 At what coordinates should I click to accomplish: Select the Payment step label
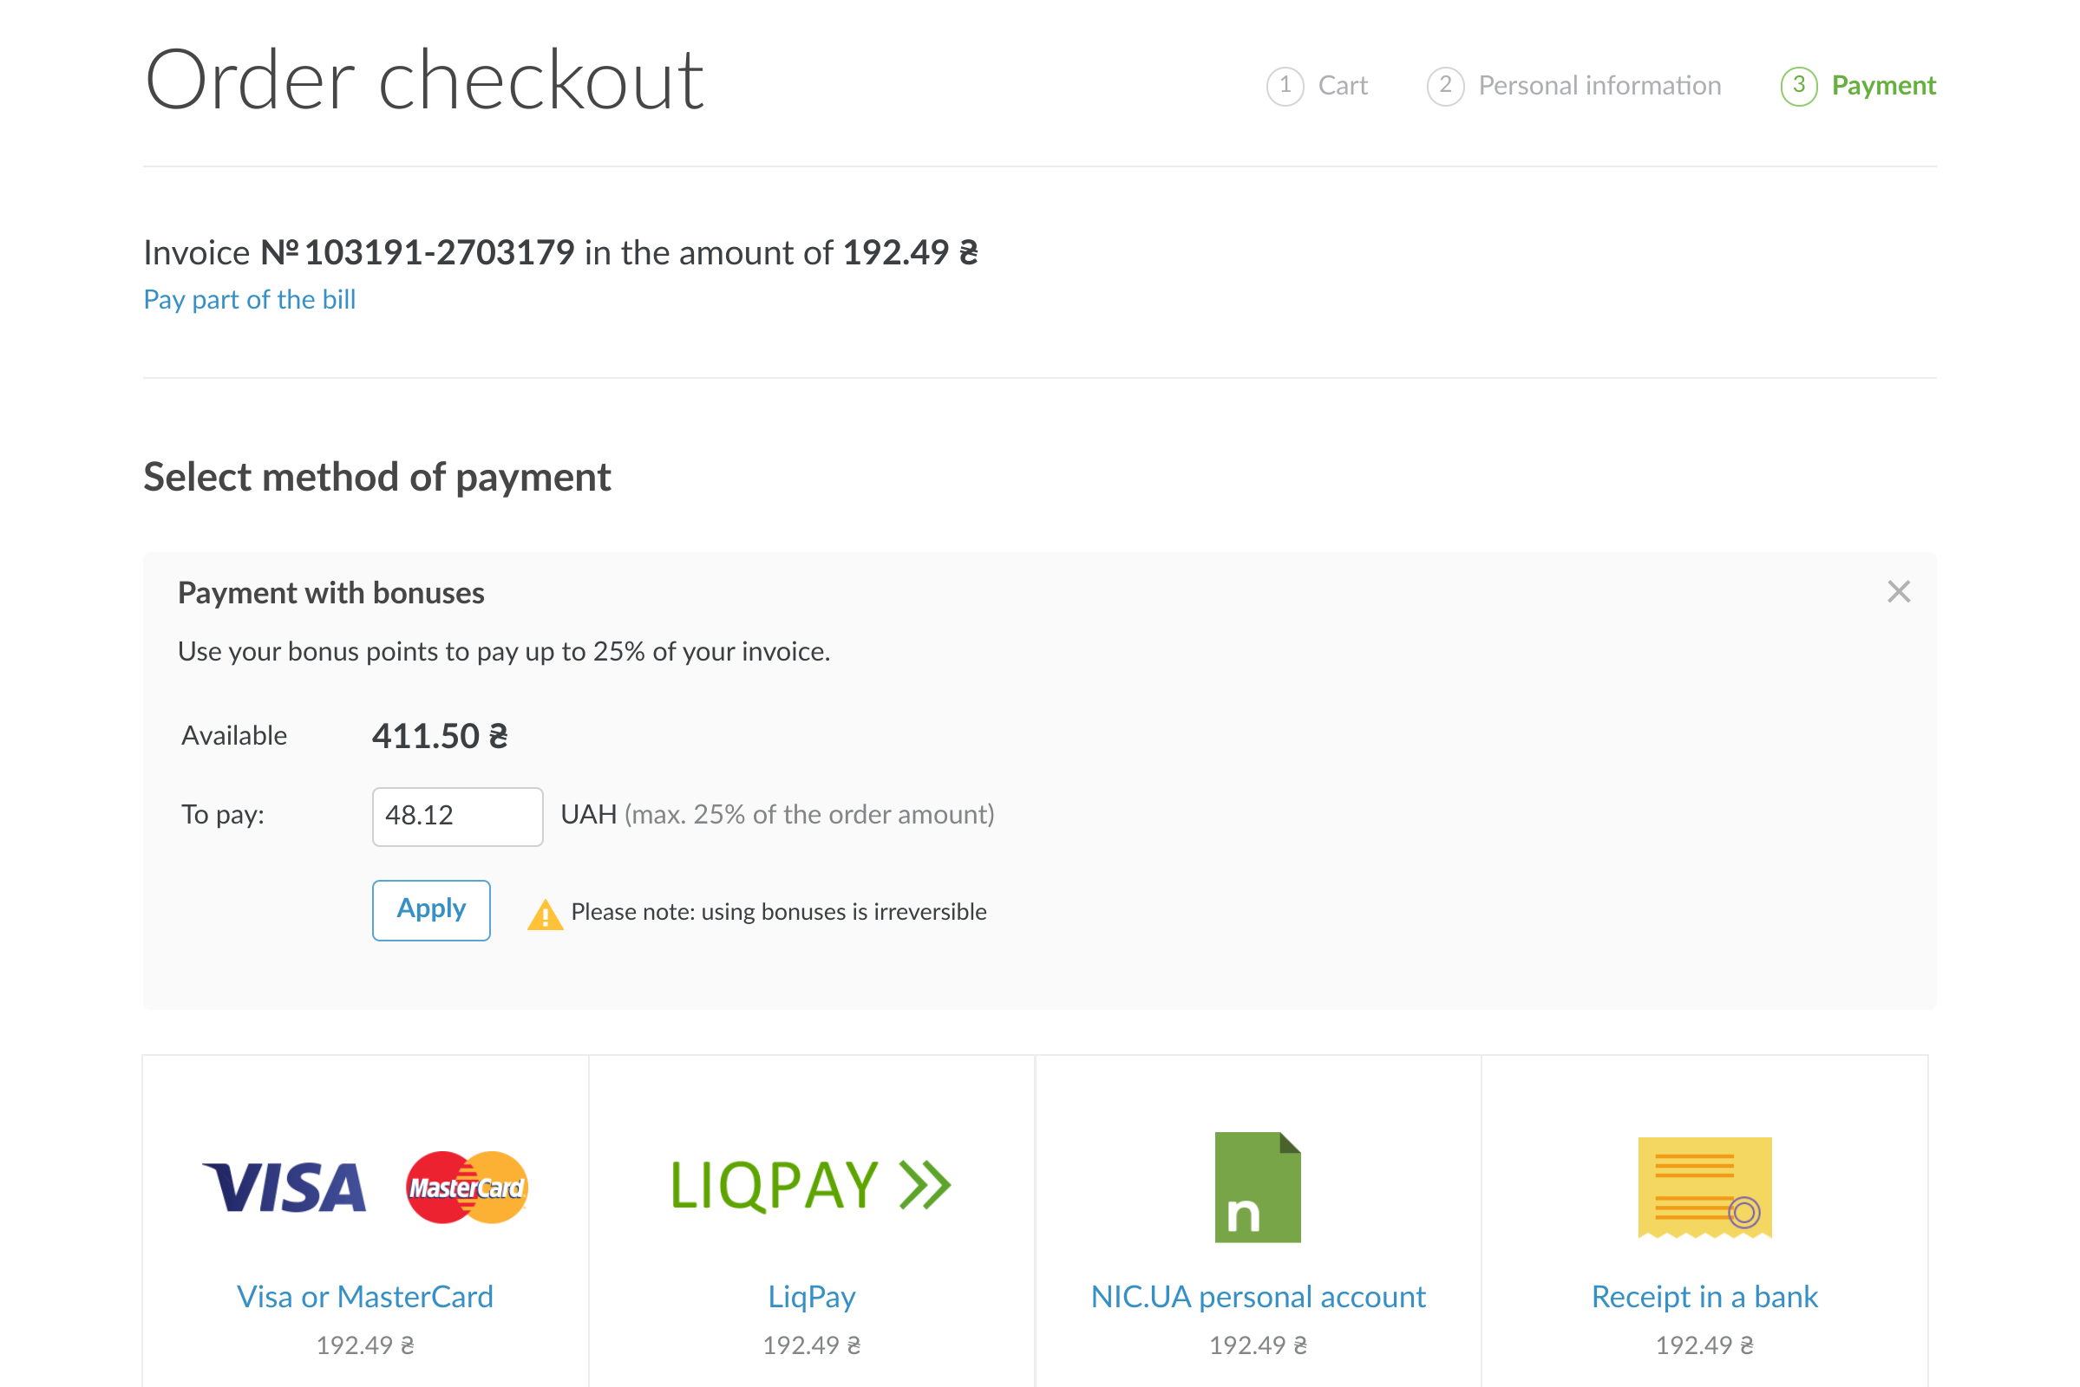click(1882, 86)
